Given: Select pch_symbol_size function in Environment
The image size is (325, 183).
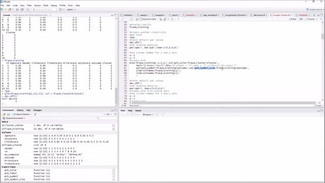Looking at the screenshot, I should pos(15,179).
